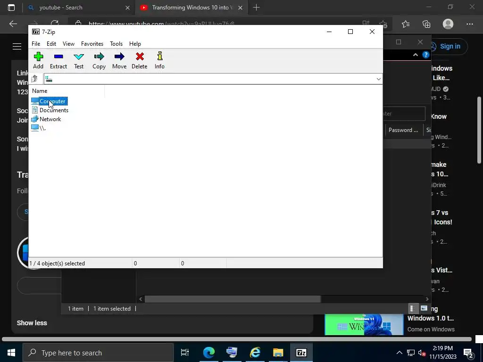Switch to large icons view in background window
This screenshot has width=483, height=362.
click(424, 308)
